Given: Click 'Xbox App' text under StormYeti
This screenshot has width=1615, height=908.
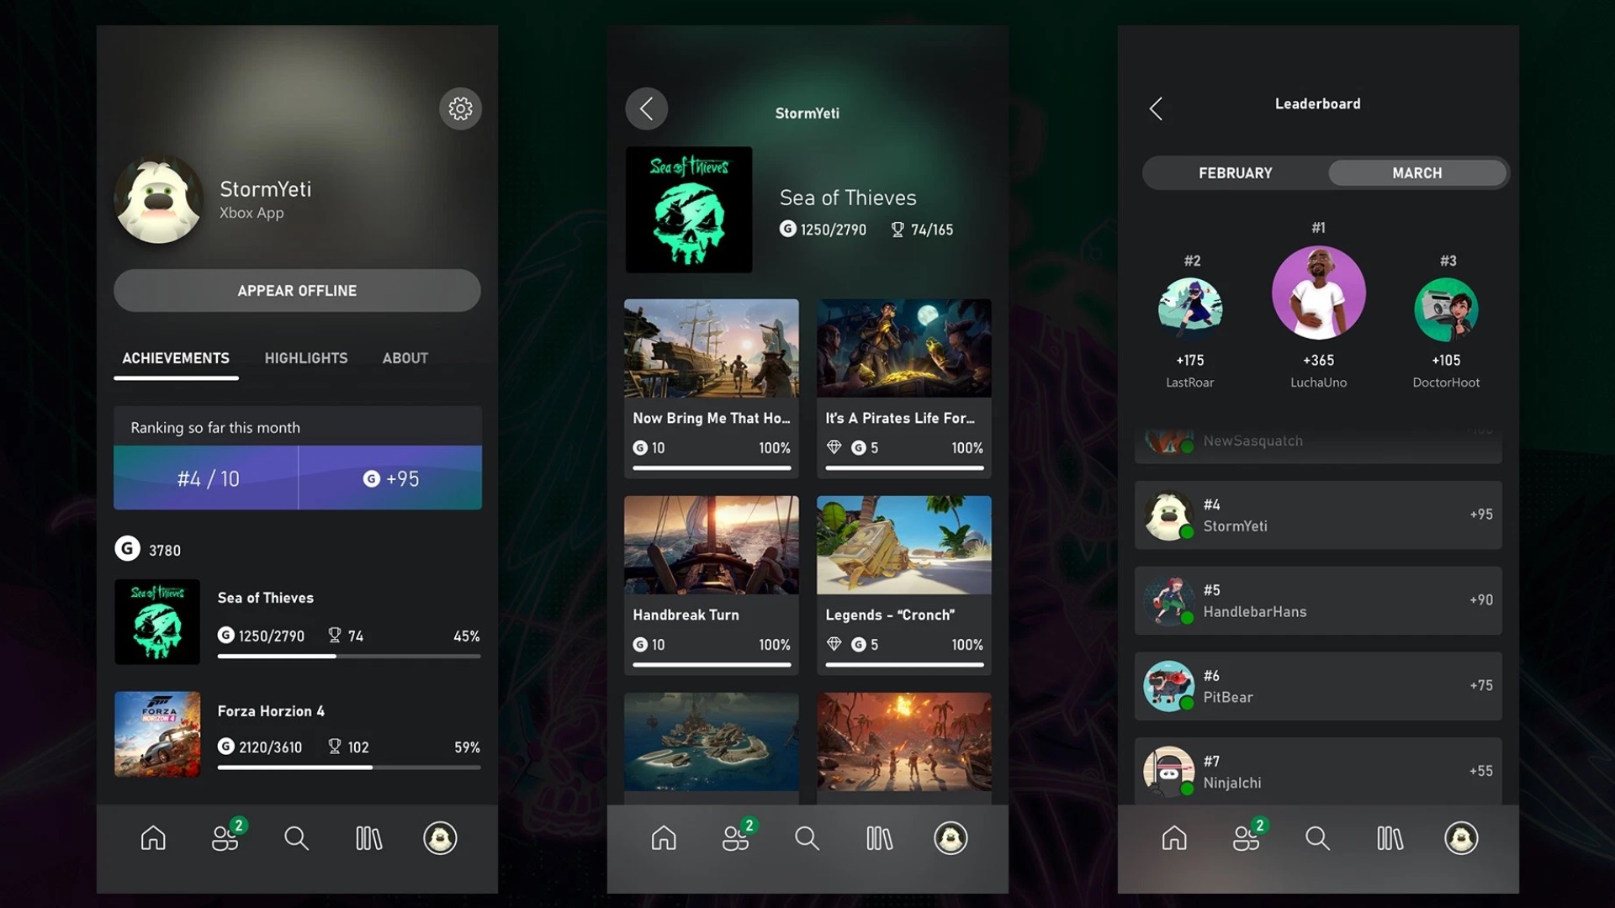Looking at the screenshot, I should (252, 213).
